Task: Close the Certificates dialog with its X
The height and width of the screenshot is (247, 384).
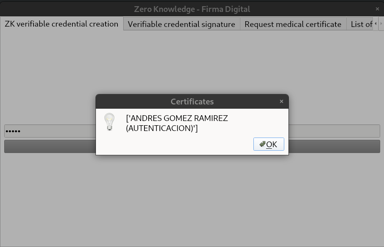Action: tap(282, 101)
